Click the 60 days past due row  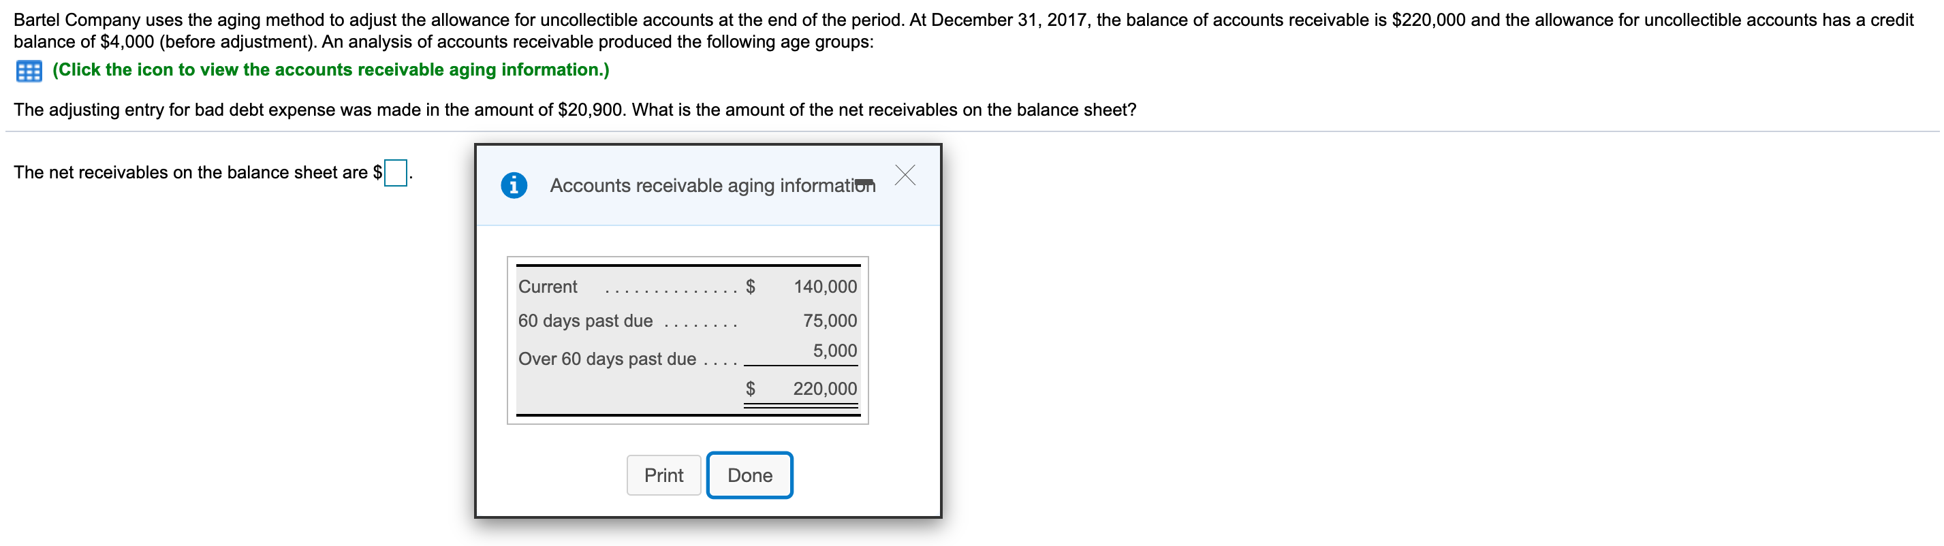[584, 320]
